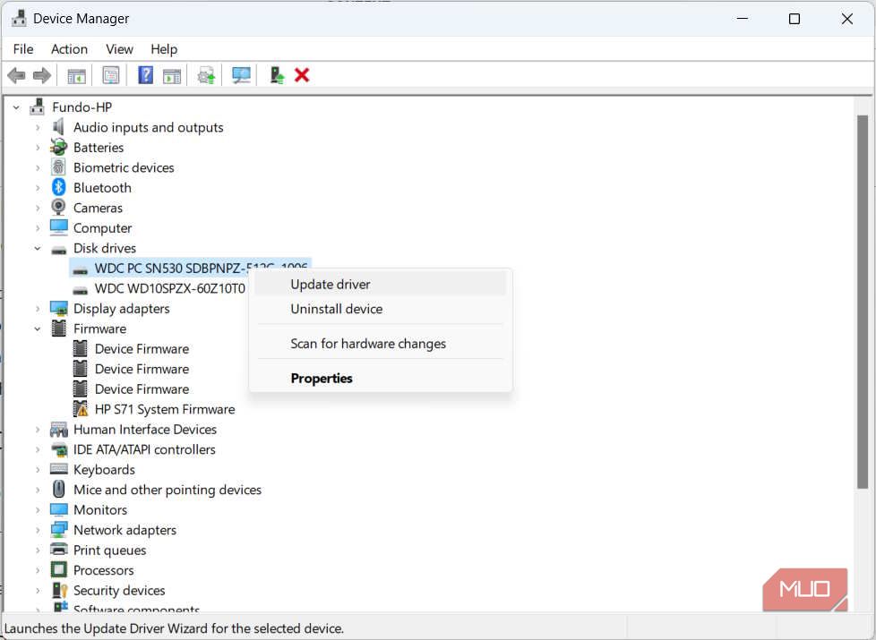
Task: Select the Biometric devices label
Action: click(x=124, y=167)
